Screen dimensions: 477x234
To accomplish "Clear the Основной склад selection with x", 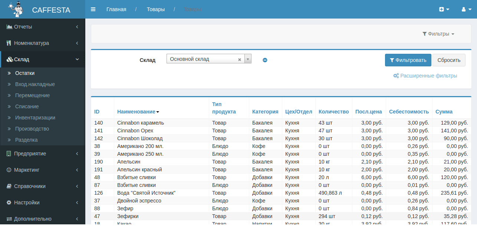I will pyautogui.click(x=240, y=59).
